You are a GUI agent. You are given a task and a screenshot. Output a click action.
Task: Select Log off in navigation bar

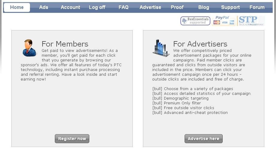click(97, 7)
